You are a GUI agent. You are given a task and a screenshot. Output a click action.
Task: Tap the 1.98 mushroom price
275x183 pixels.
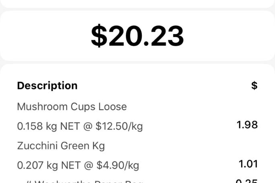click(x=247, y=125)
